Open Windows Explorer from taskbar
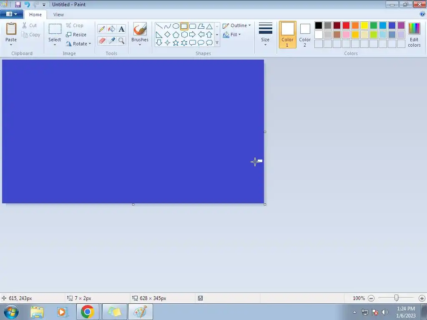Viewport: 427px width, 320px height. point(37,312)
